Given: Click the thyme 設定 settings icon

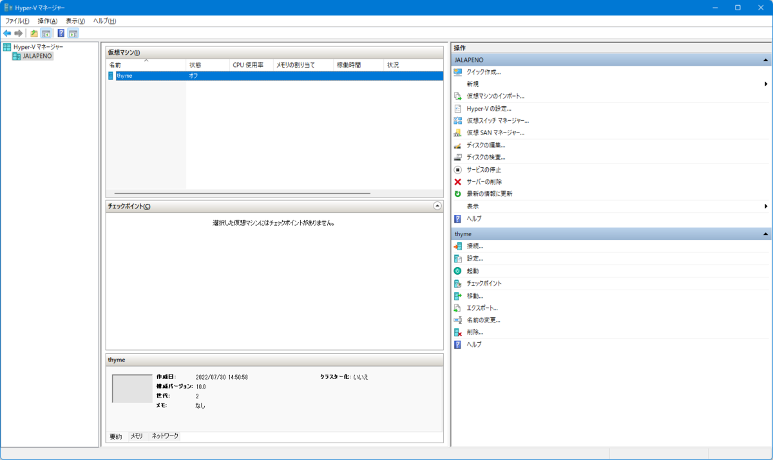Looking at the screenshot, I should [458, 258].
